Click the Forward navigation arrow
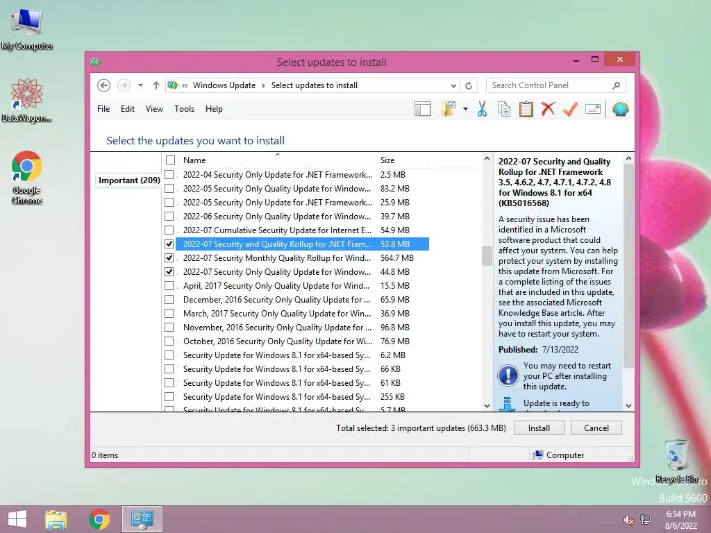The height and width of the screenshot is (533, 711). click(124, 85)
